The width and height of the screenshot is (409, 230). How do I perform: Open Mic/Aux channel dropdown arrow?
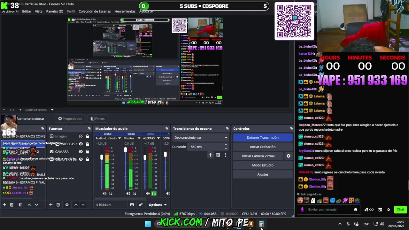(x=139, y=138)
